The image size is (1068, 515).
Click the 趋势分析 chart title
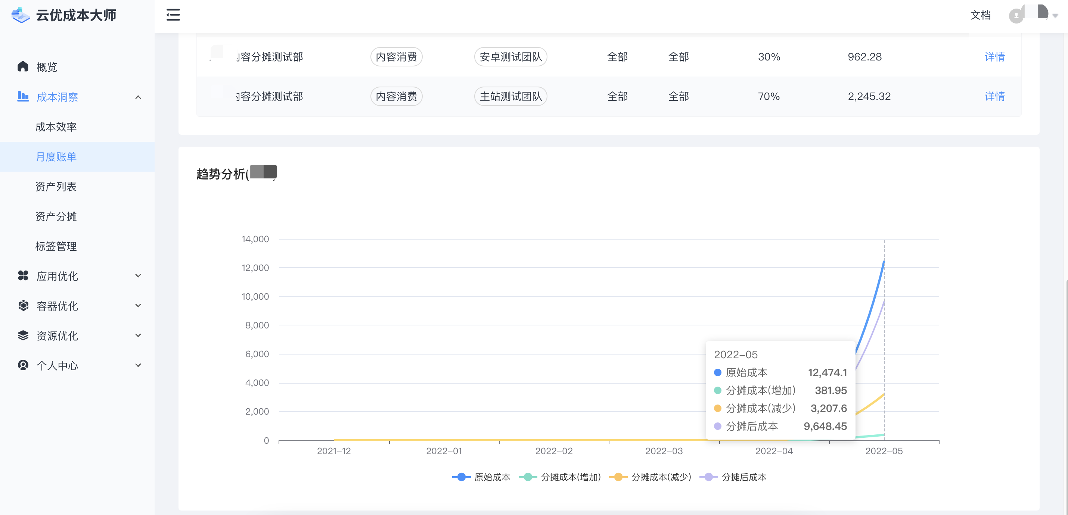pyautogui.click(x=222, y=174)
